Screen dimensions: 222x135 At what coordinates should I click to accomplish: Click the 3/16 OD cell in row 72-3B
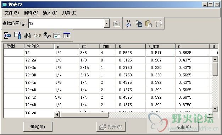89,75
